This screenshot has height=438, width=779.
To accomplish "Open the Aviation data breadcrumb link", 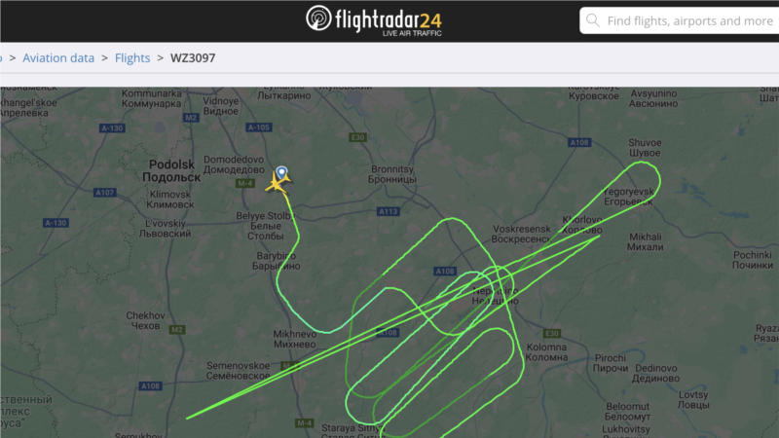I will tap(58, 58).
